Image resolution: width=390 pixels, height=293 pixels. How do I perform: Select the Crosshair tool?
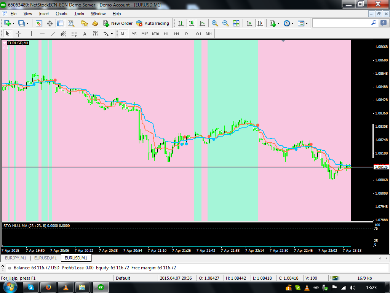point(18,34)
